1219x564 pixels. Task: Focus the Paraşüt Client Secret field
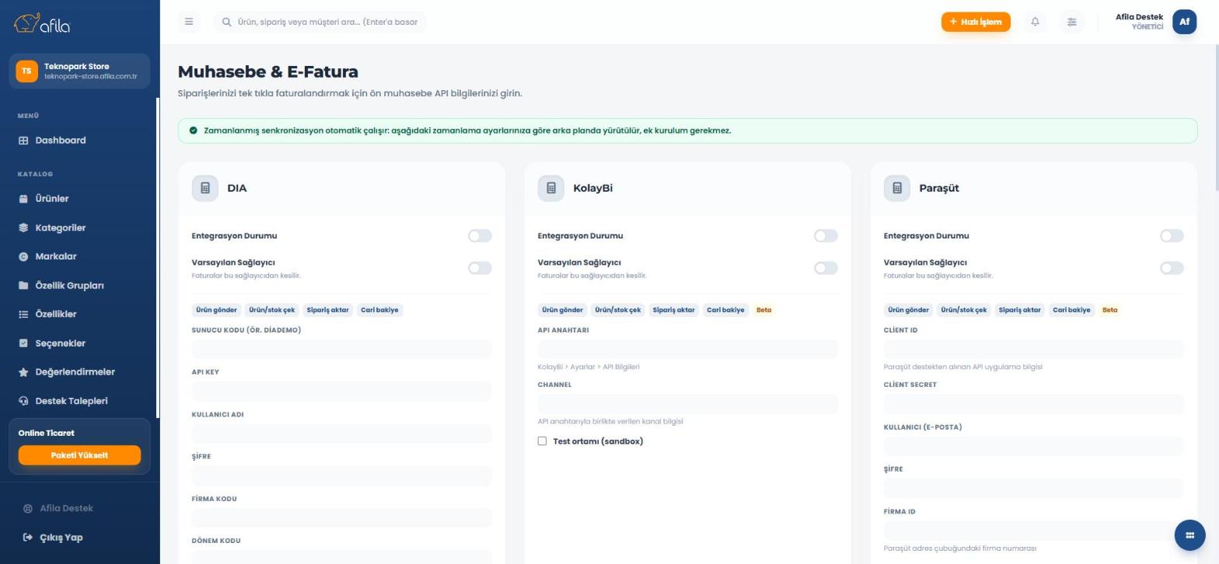[x=1033, y=403]
